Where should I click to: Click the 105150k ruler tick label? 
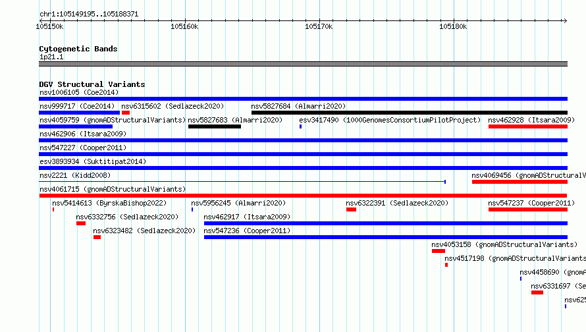[x=49, y=26]
